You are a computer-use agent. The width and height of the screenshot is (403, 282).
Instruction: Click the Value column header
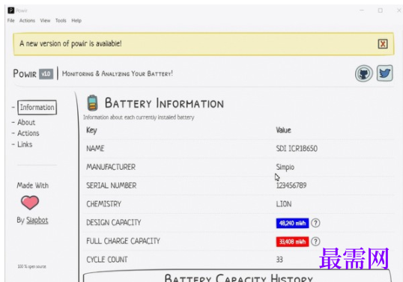[x=283, y=130]
